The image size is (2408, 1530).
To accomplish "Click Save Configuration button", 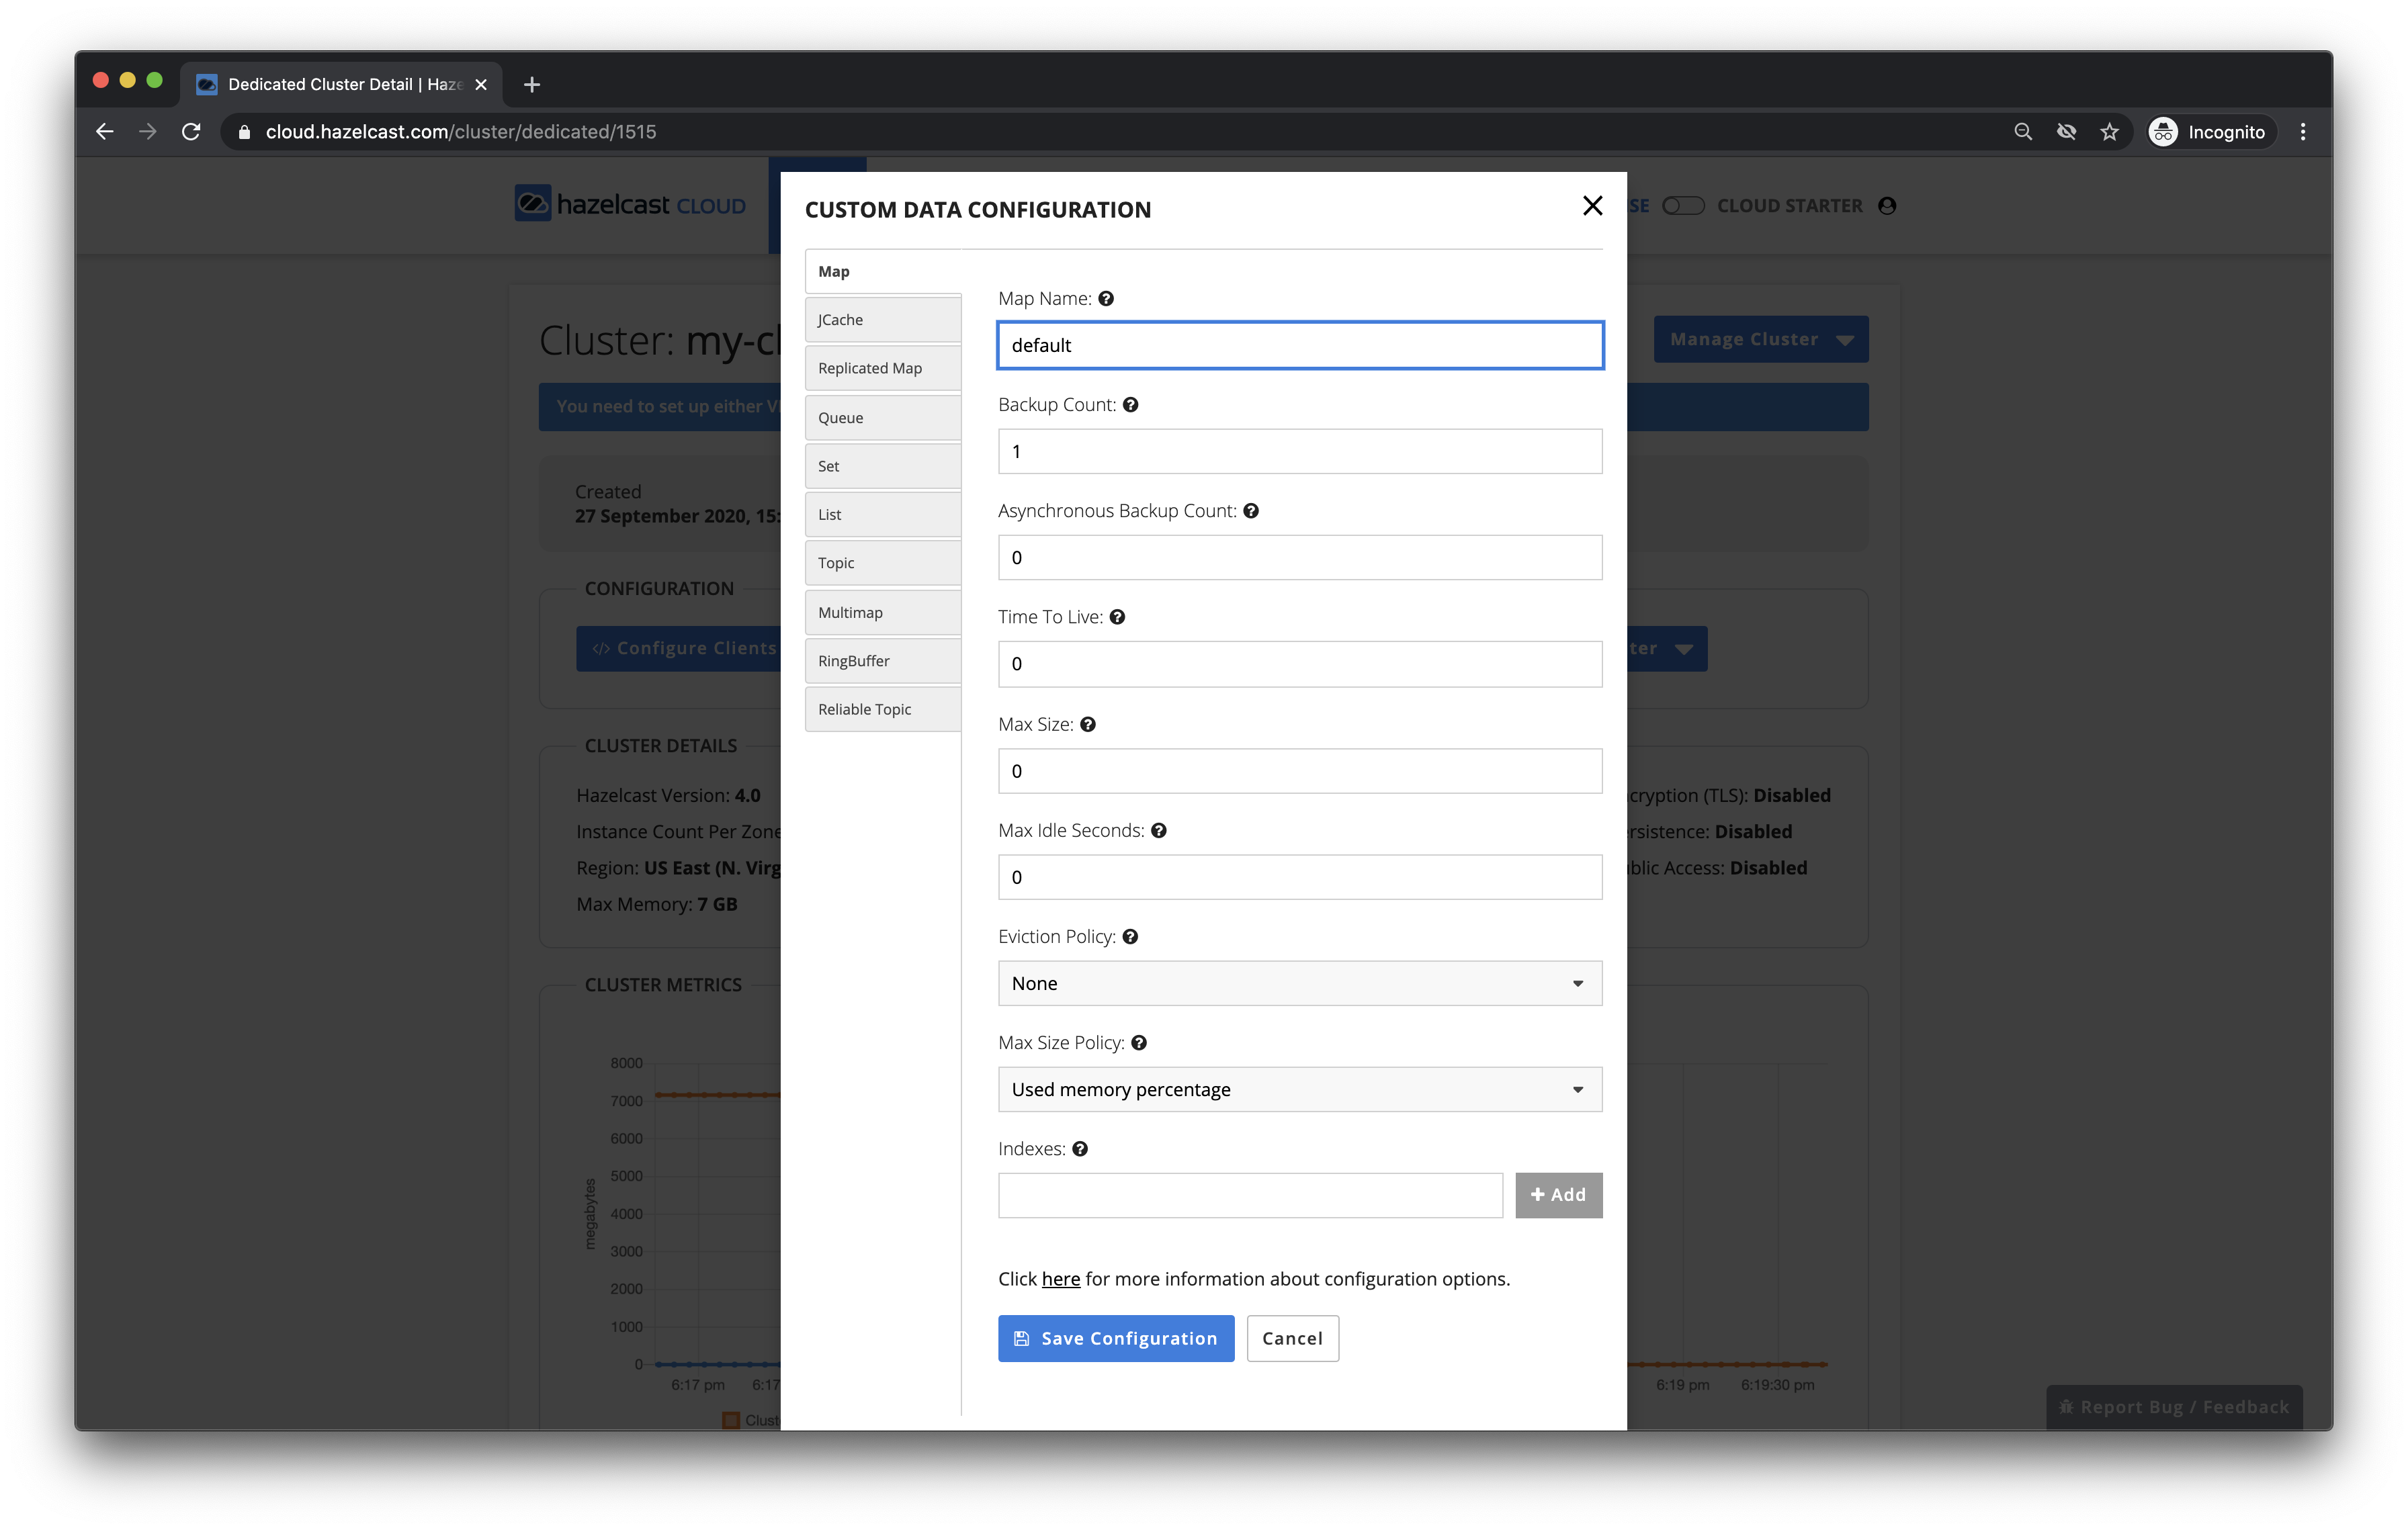I will [x=1115, y=1337].
